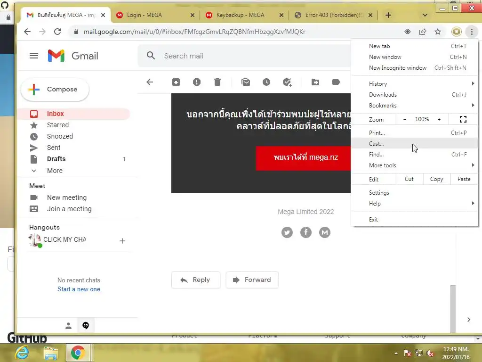Click the Chrome address bar URL
The image size is (482, 362).
point(194,32)
